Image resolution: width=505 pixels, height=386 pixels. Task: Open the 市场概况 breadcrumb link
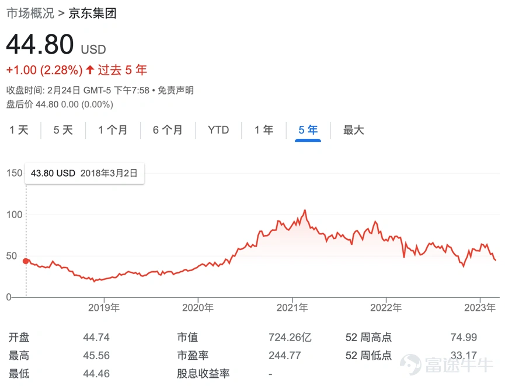coord(30,13)
